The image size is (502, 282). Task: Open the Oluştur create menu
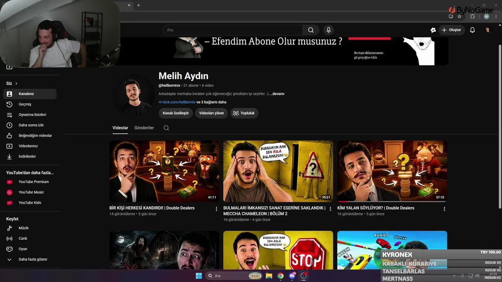pos(451,30)
